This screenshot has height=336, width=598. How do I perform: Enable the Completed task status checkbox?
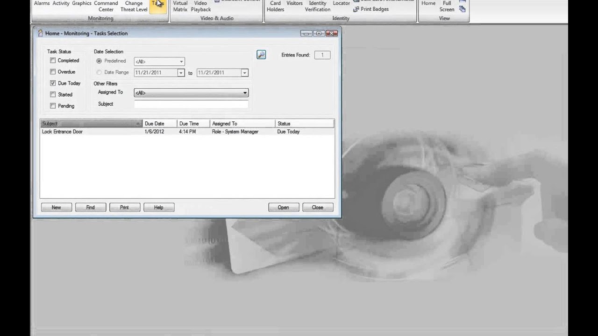click(53, 61)
